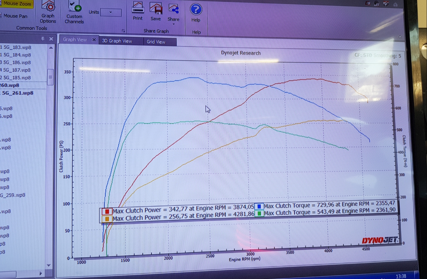Enable Mouse Pan mode

[x=15, y=16]
